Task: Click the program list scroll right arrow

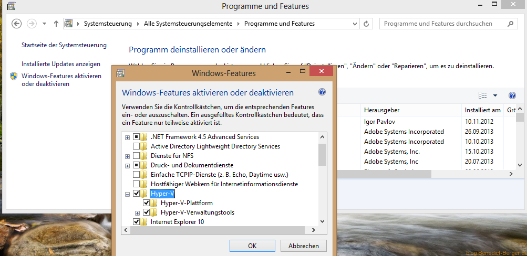Action: (511, 174)
